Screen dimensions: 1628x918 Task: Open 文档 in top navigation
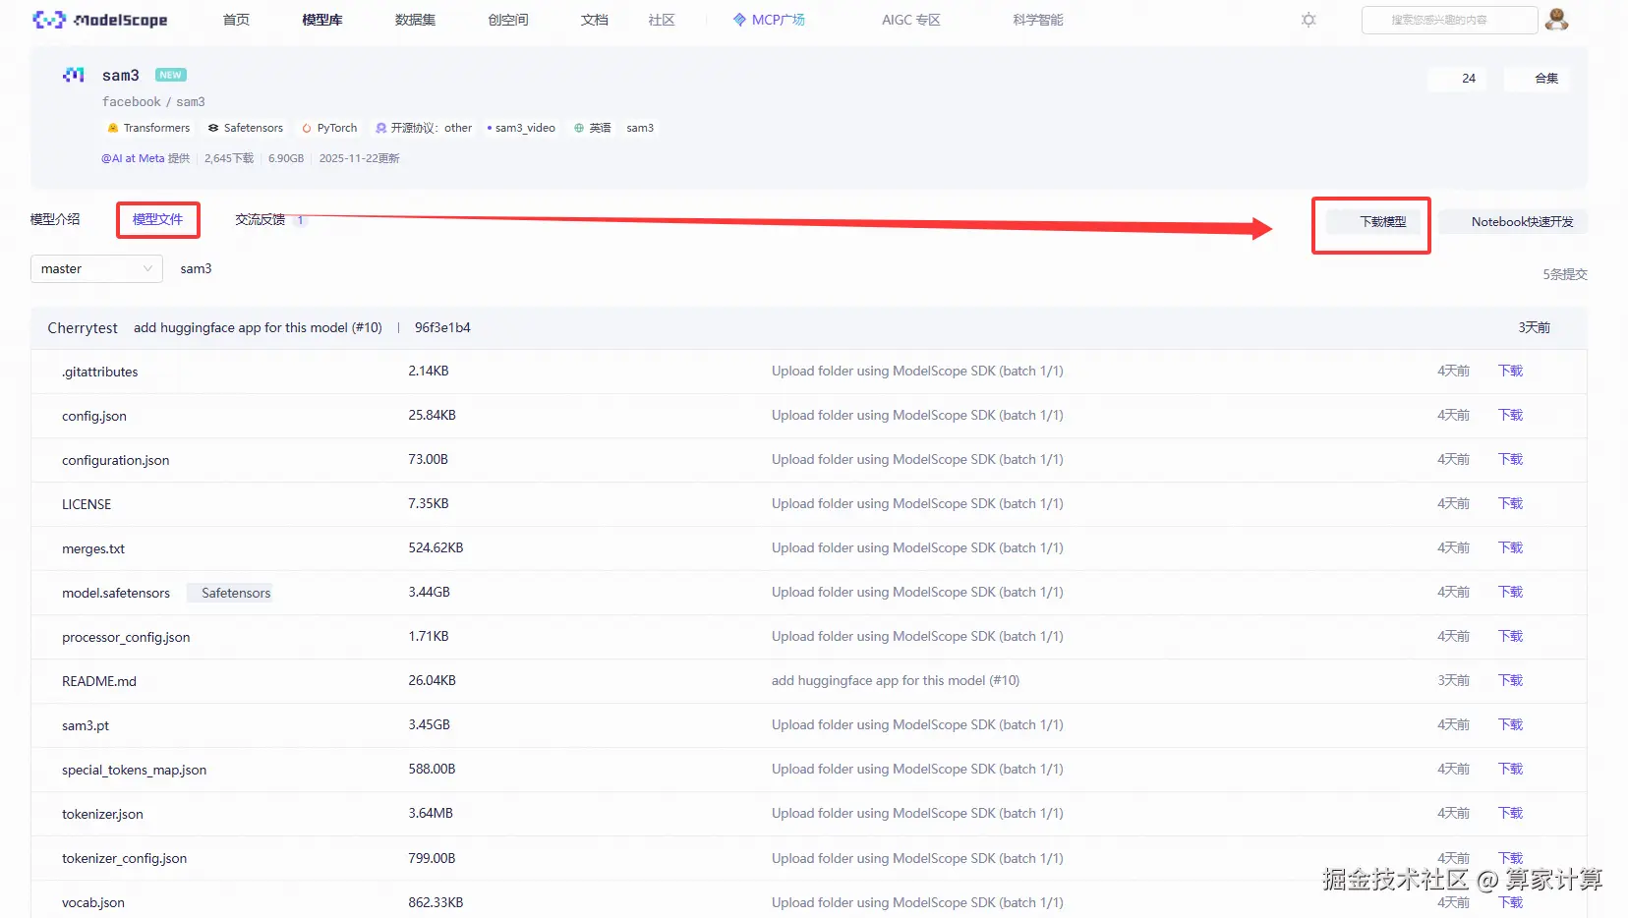click(595, 20)
